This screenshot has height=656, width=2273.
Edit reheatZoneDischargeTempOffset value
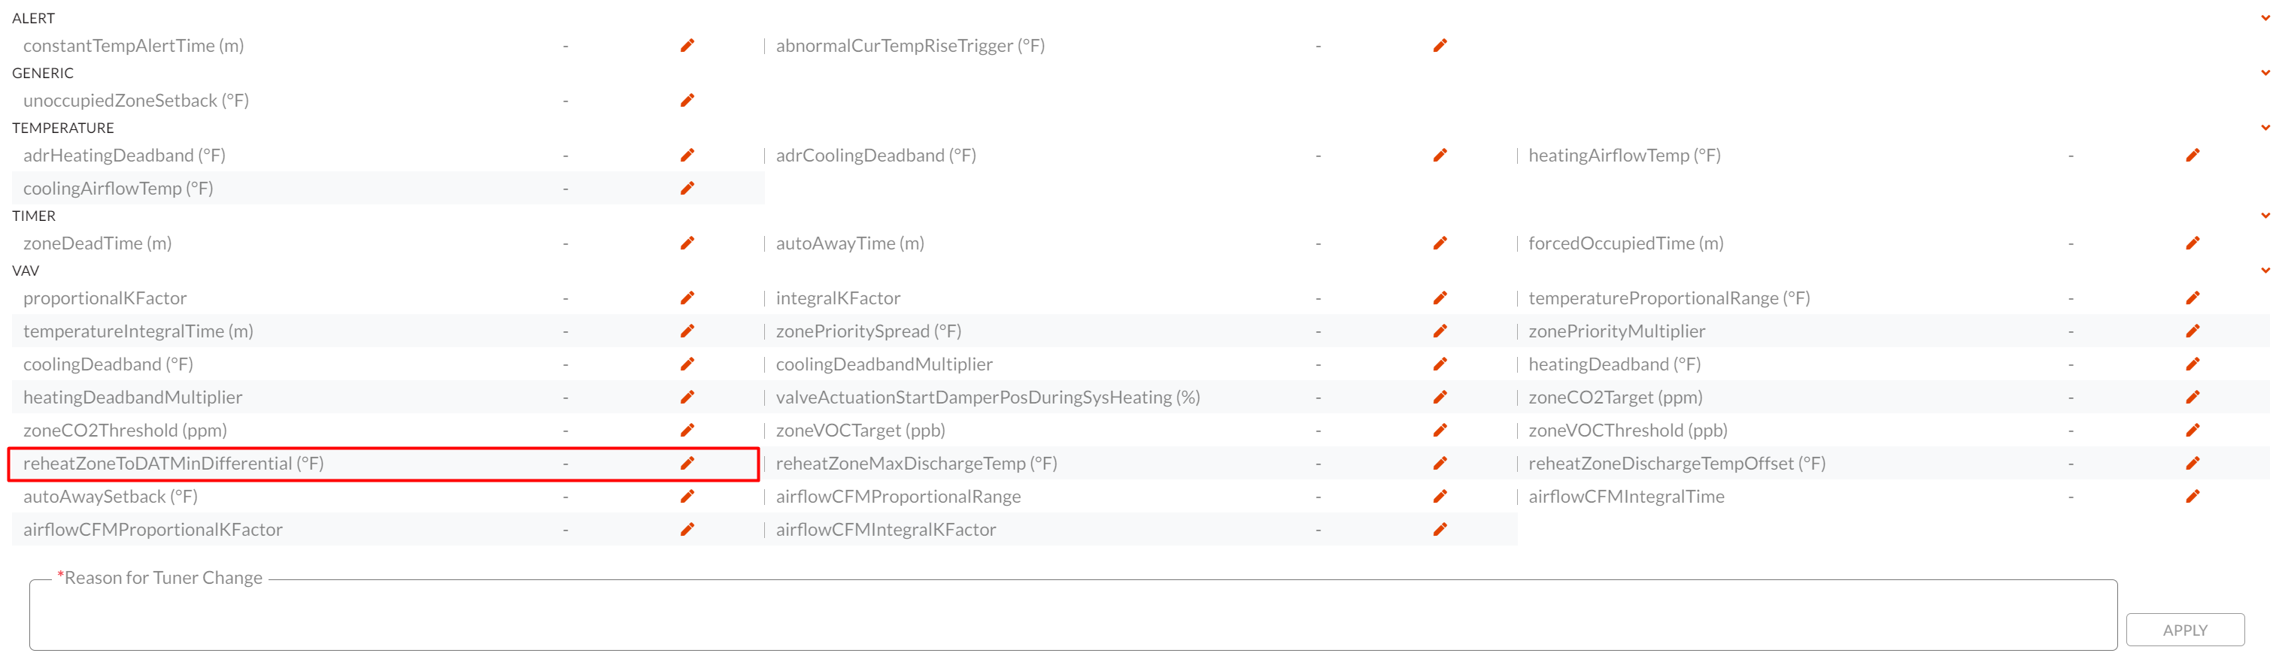(2193, 464)
